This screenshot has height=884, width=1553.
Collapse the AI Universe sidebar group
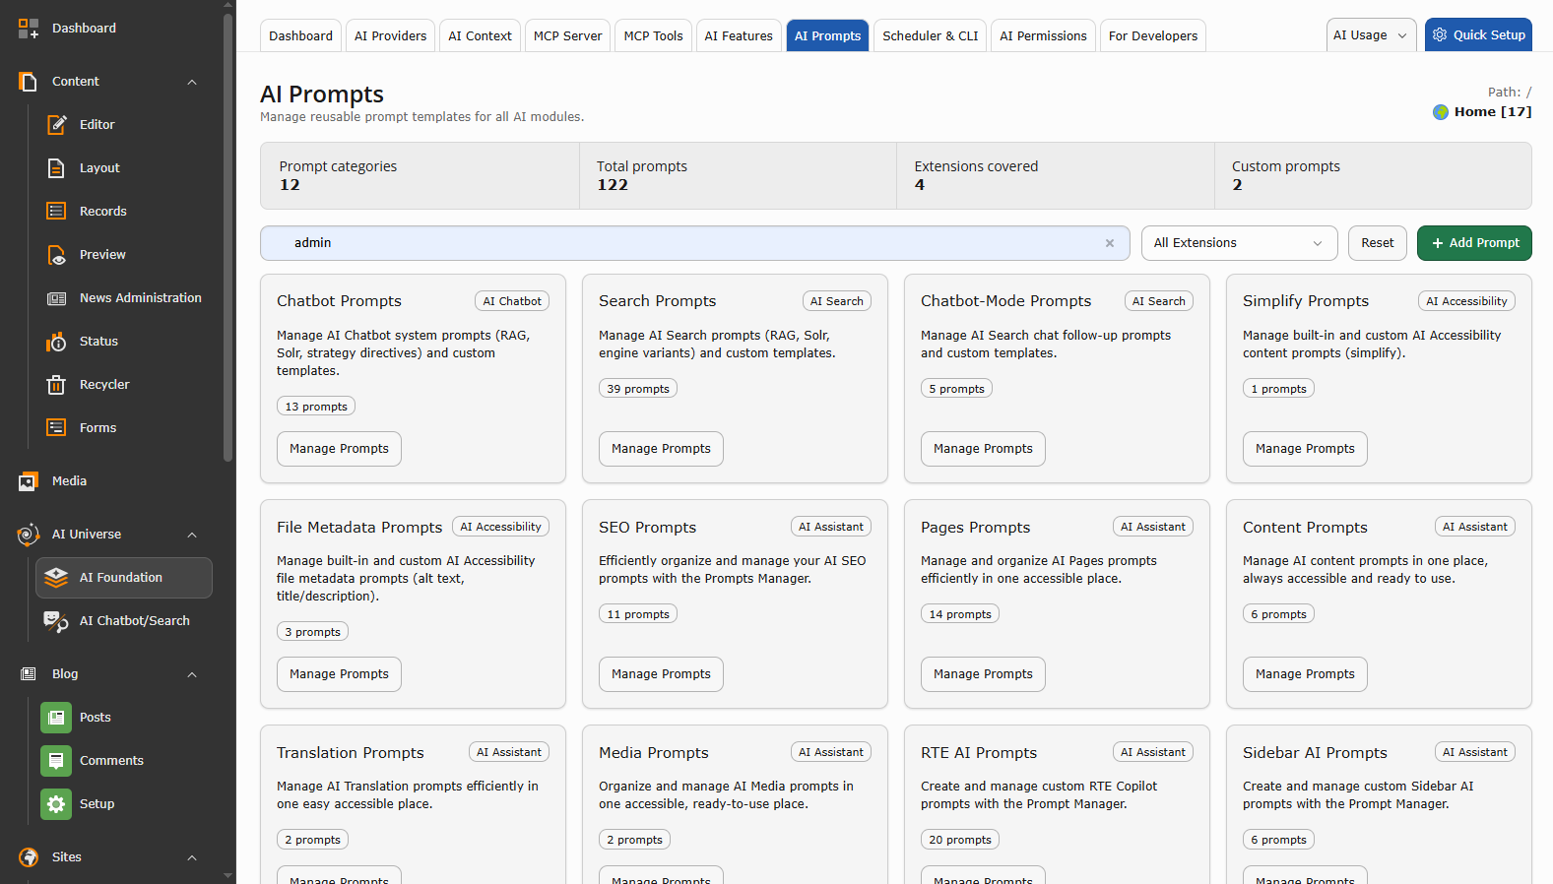click(x=192, y=535)
